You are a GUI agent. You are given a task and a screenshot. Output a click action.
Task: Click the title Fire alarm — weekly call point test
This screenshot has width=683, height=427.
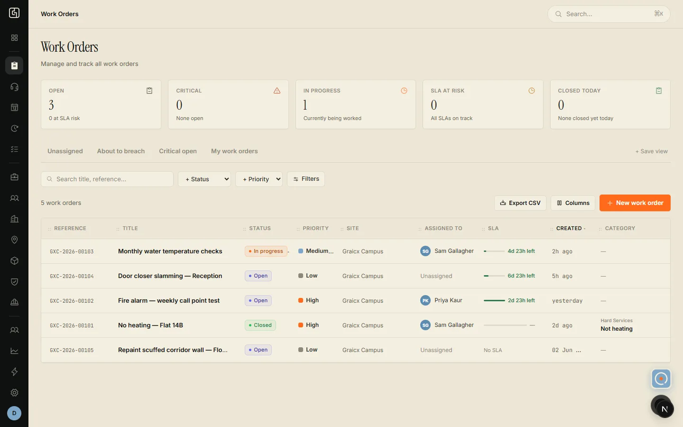click(169, 301)
